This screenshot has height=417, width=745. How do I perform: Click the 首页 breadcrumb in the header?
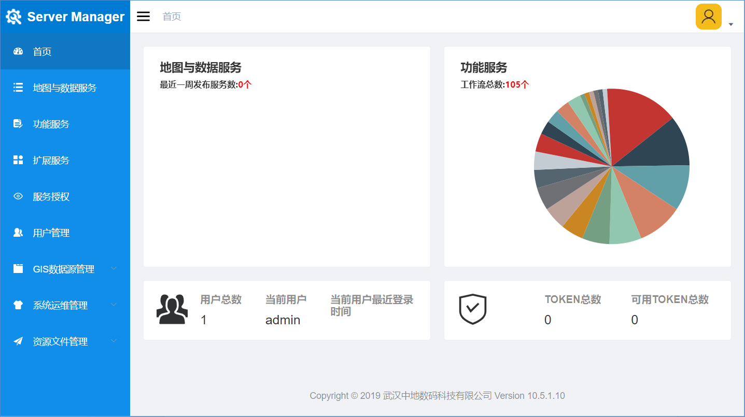click(172, 17)
